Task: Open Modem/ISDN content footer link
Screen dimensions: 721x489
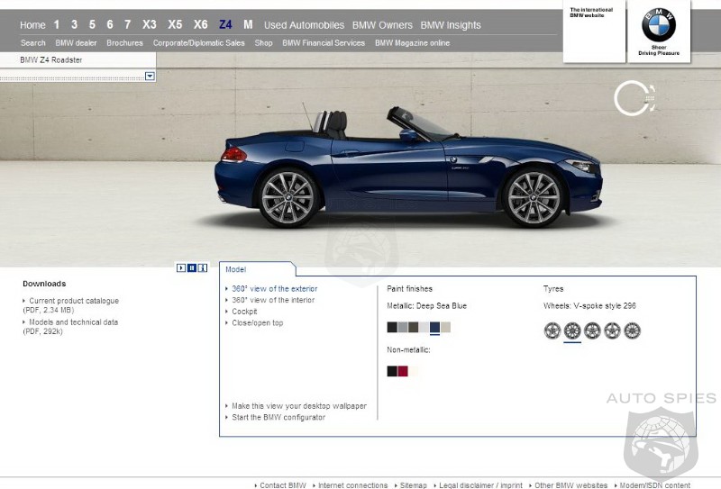Action: (655, 484)
